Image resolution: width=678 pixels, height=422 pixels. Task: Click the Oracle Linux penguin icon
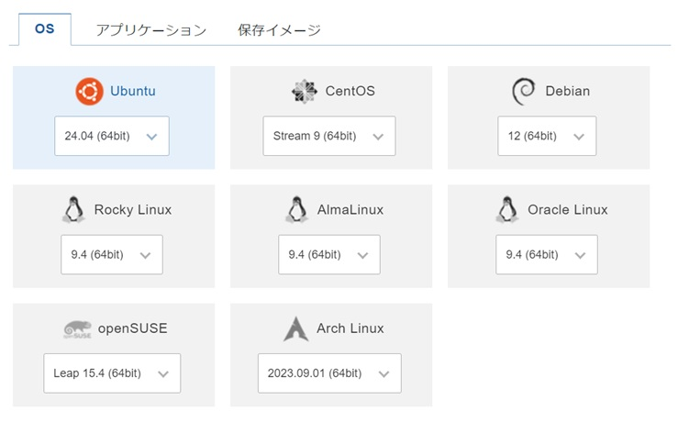(x=507, y=210)
